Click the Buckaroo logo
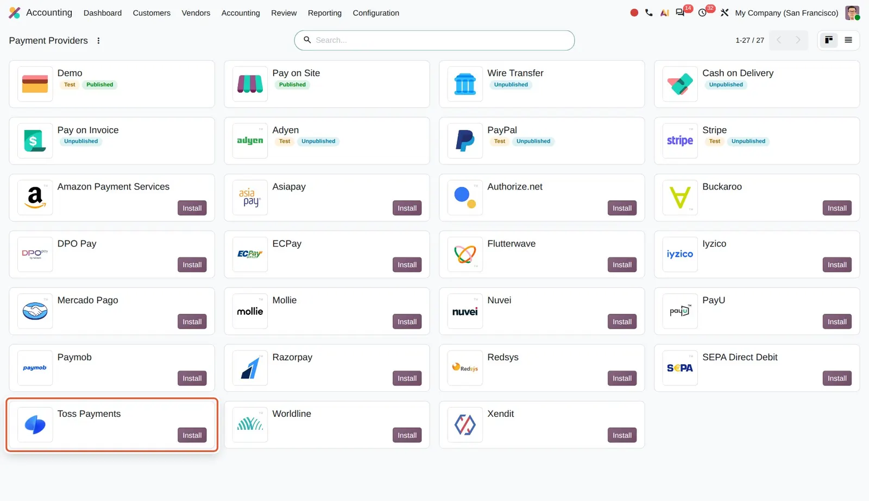Viewport: 869px width, 501px height. 680,198
